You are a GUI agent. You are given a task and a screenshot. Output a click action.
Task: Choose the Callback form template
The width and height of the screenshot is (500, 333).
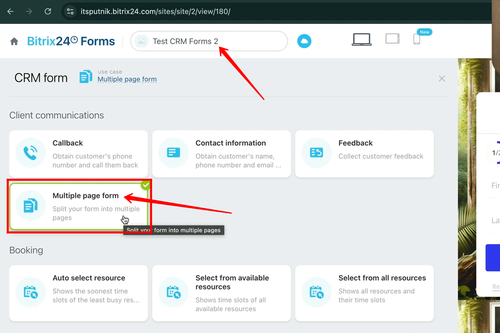coord(78,154)
